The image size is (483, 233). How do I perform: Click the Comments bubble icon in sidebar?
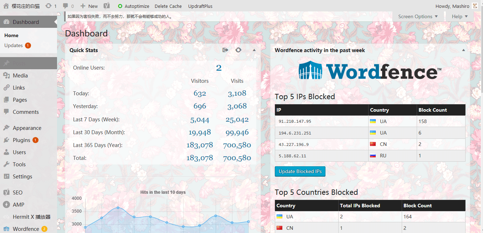[6, 112]
